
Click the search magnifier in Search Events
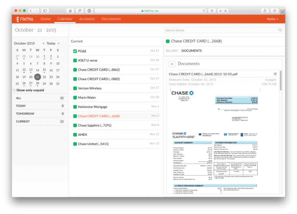point(280,30)
